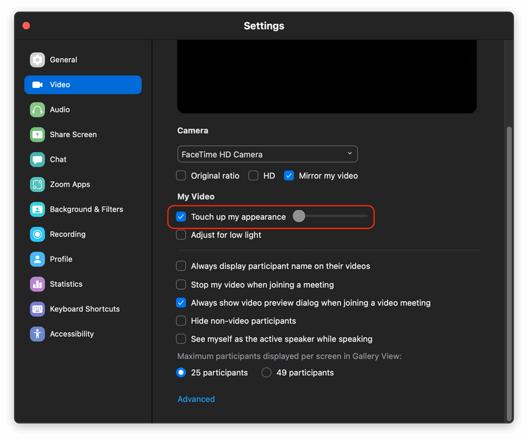Screen dimensions: 528x440
Task: Select 49 participants radio button
Action: 266,373
